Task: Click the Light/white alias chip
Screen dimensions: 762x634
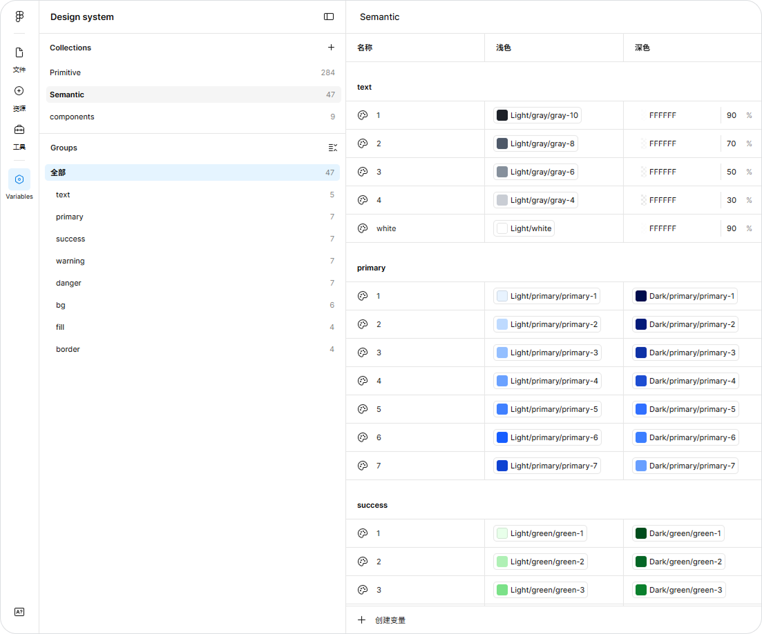Action: pos(524,228)
